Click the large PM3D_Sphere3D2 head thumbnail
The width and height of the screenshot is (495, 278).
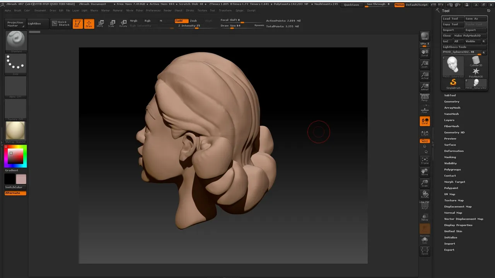click(x=453, y=66)
